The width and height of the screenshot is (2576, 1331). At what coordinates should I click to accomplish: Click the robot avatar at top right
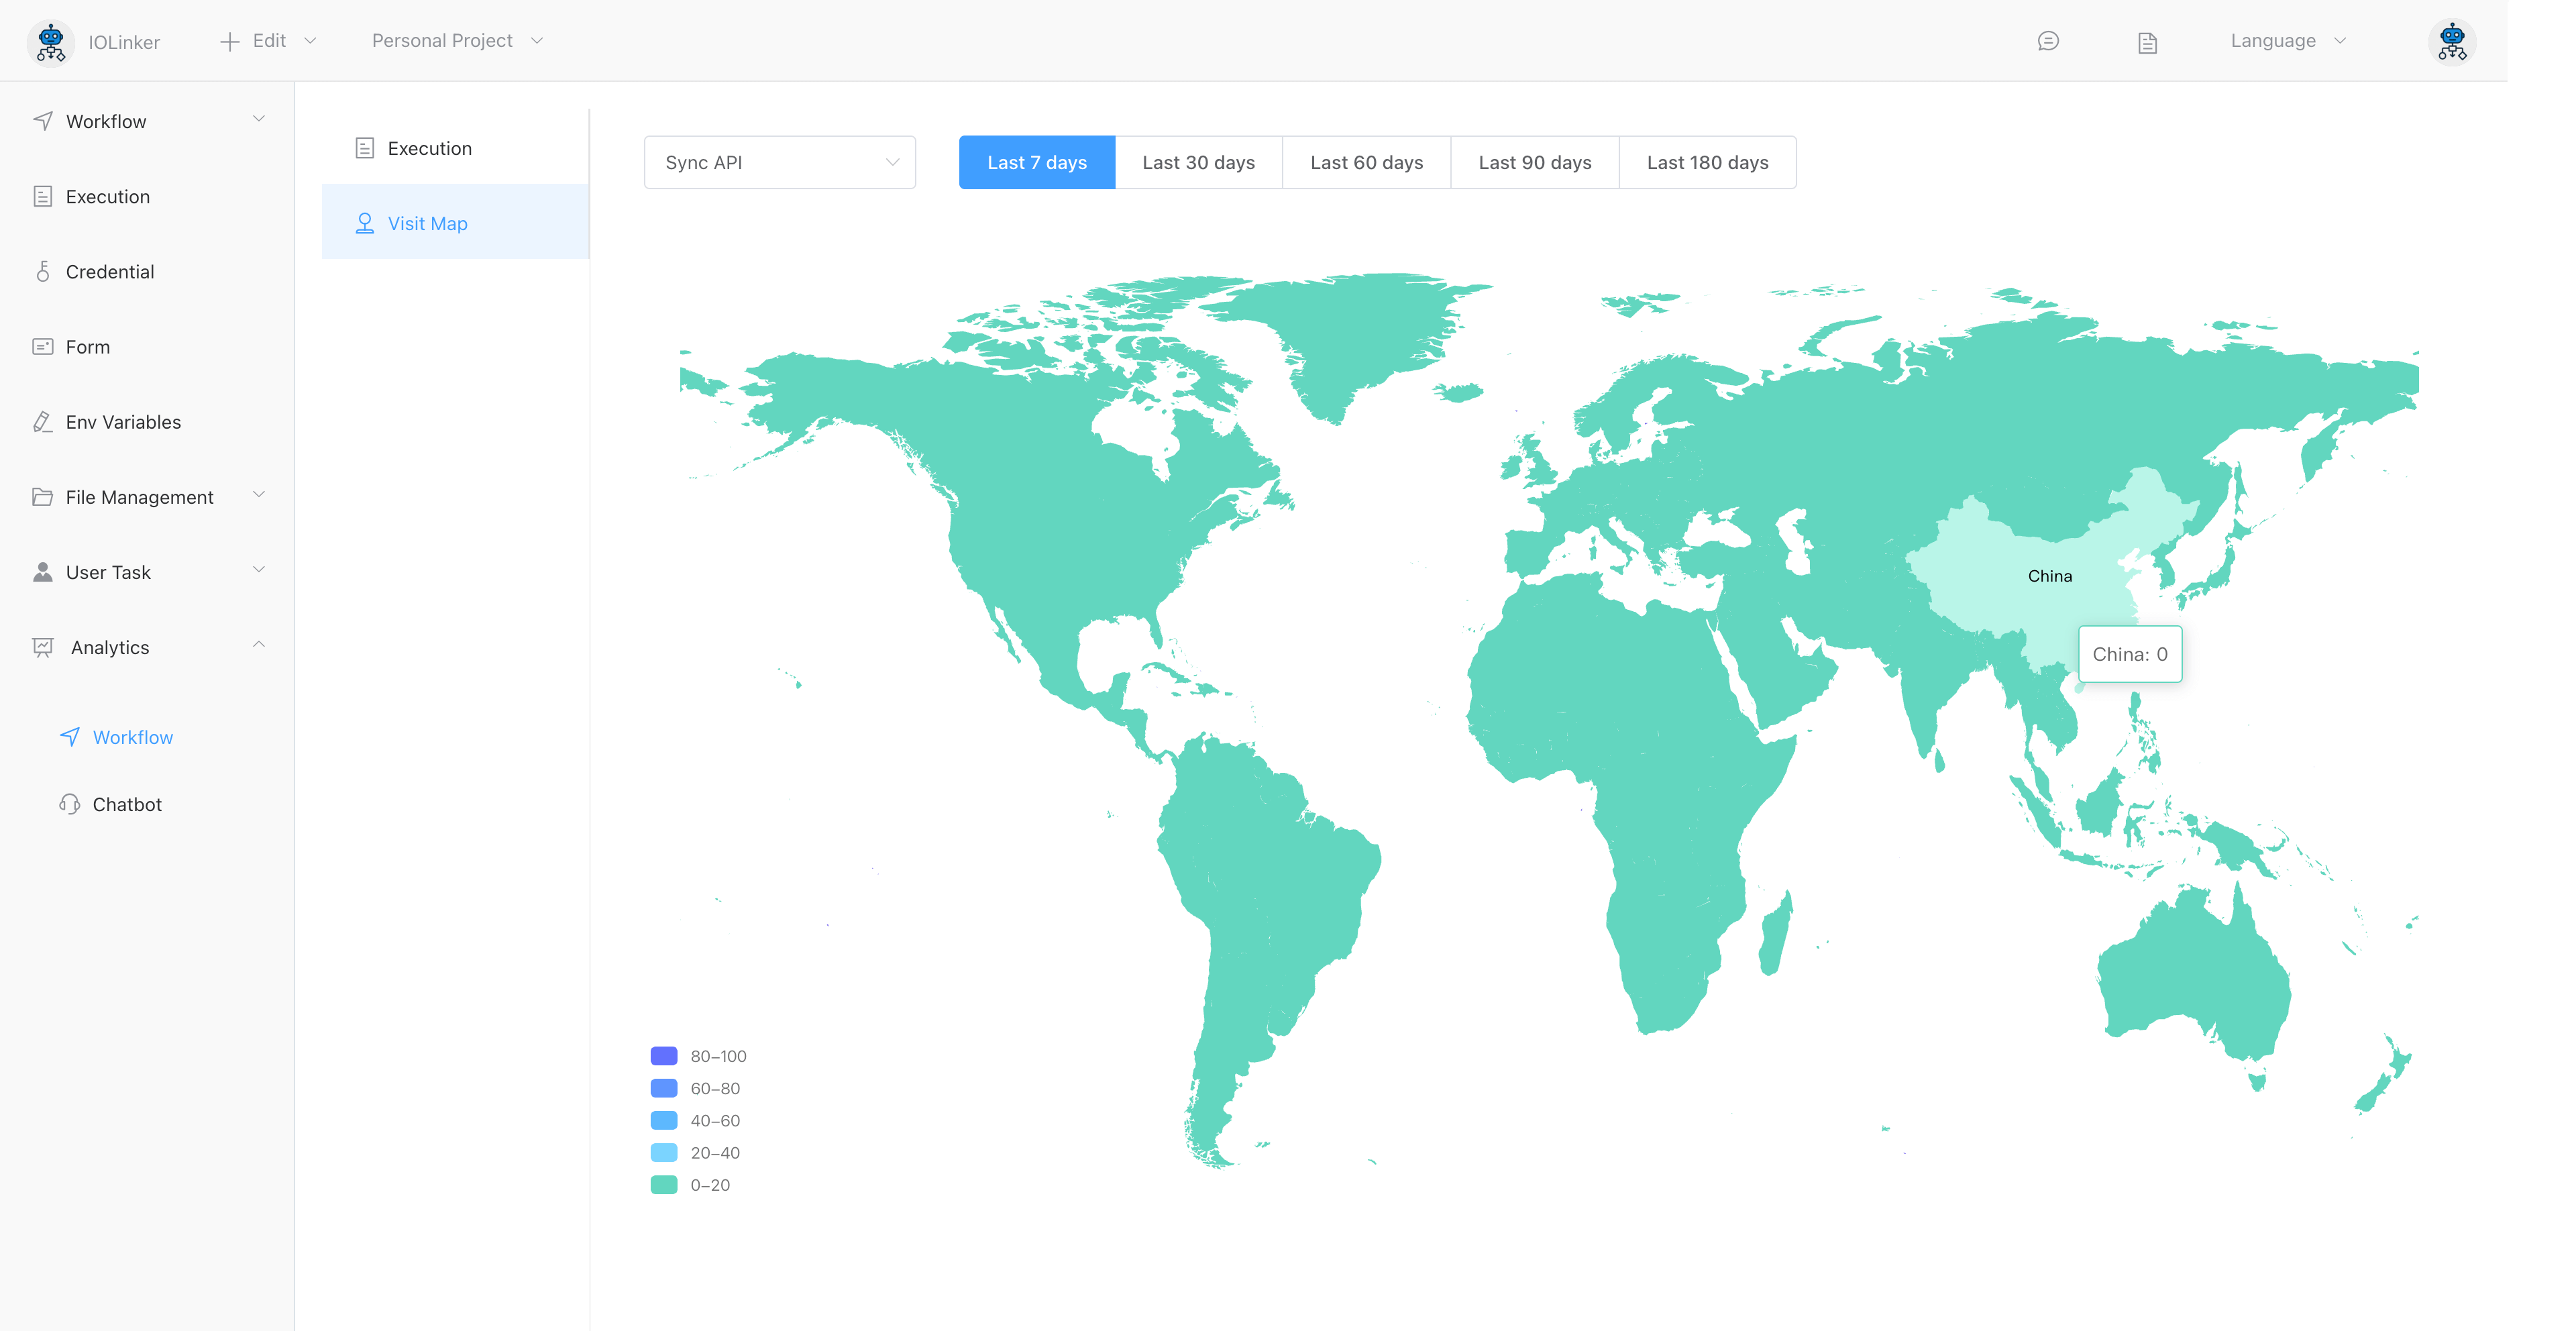coord(2451,42)
